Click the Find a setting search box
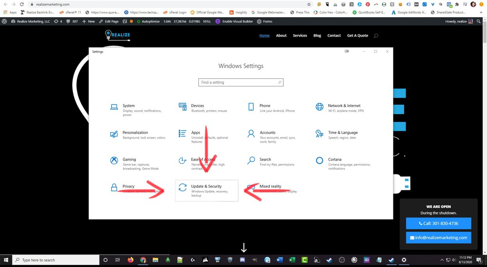Viewport: 487px width, 267px height. click(241, 83)
